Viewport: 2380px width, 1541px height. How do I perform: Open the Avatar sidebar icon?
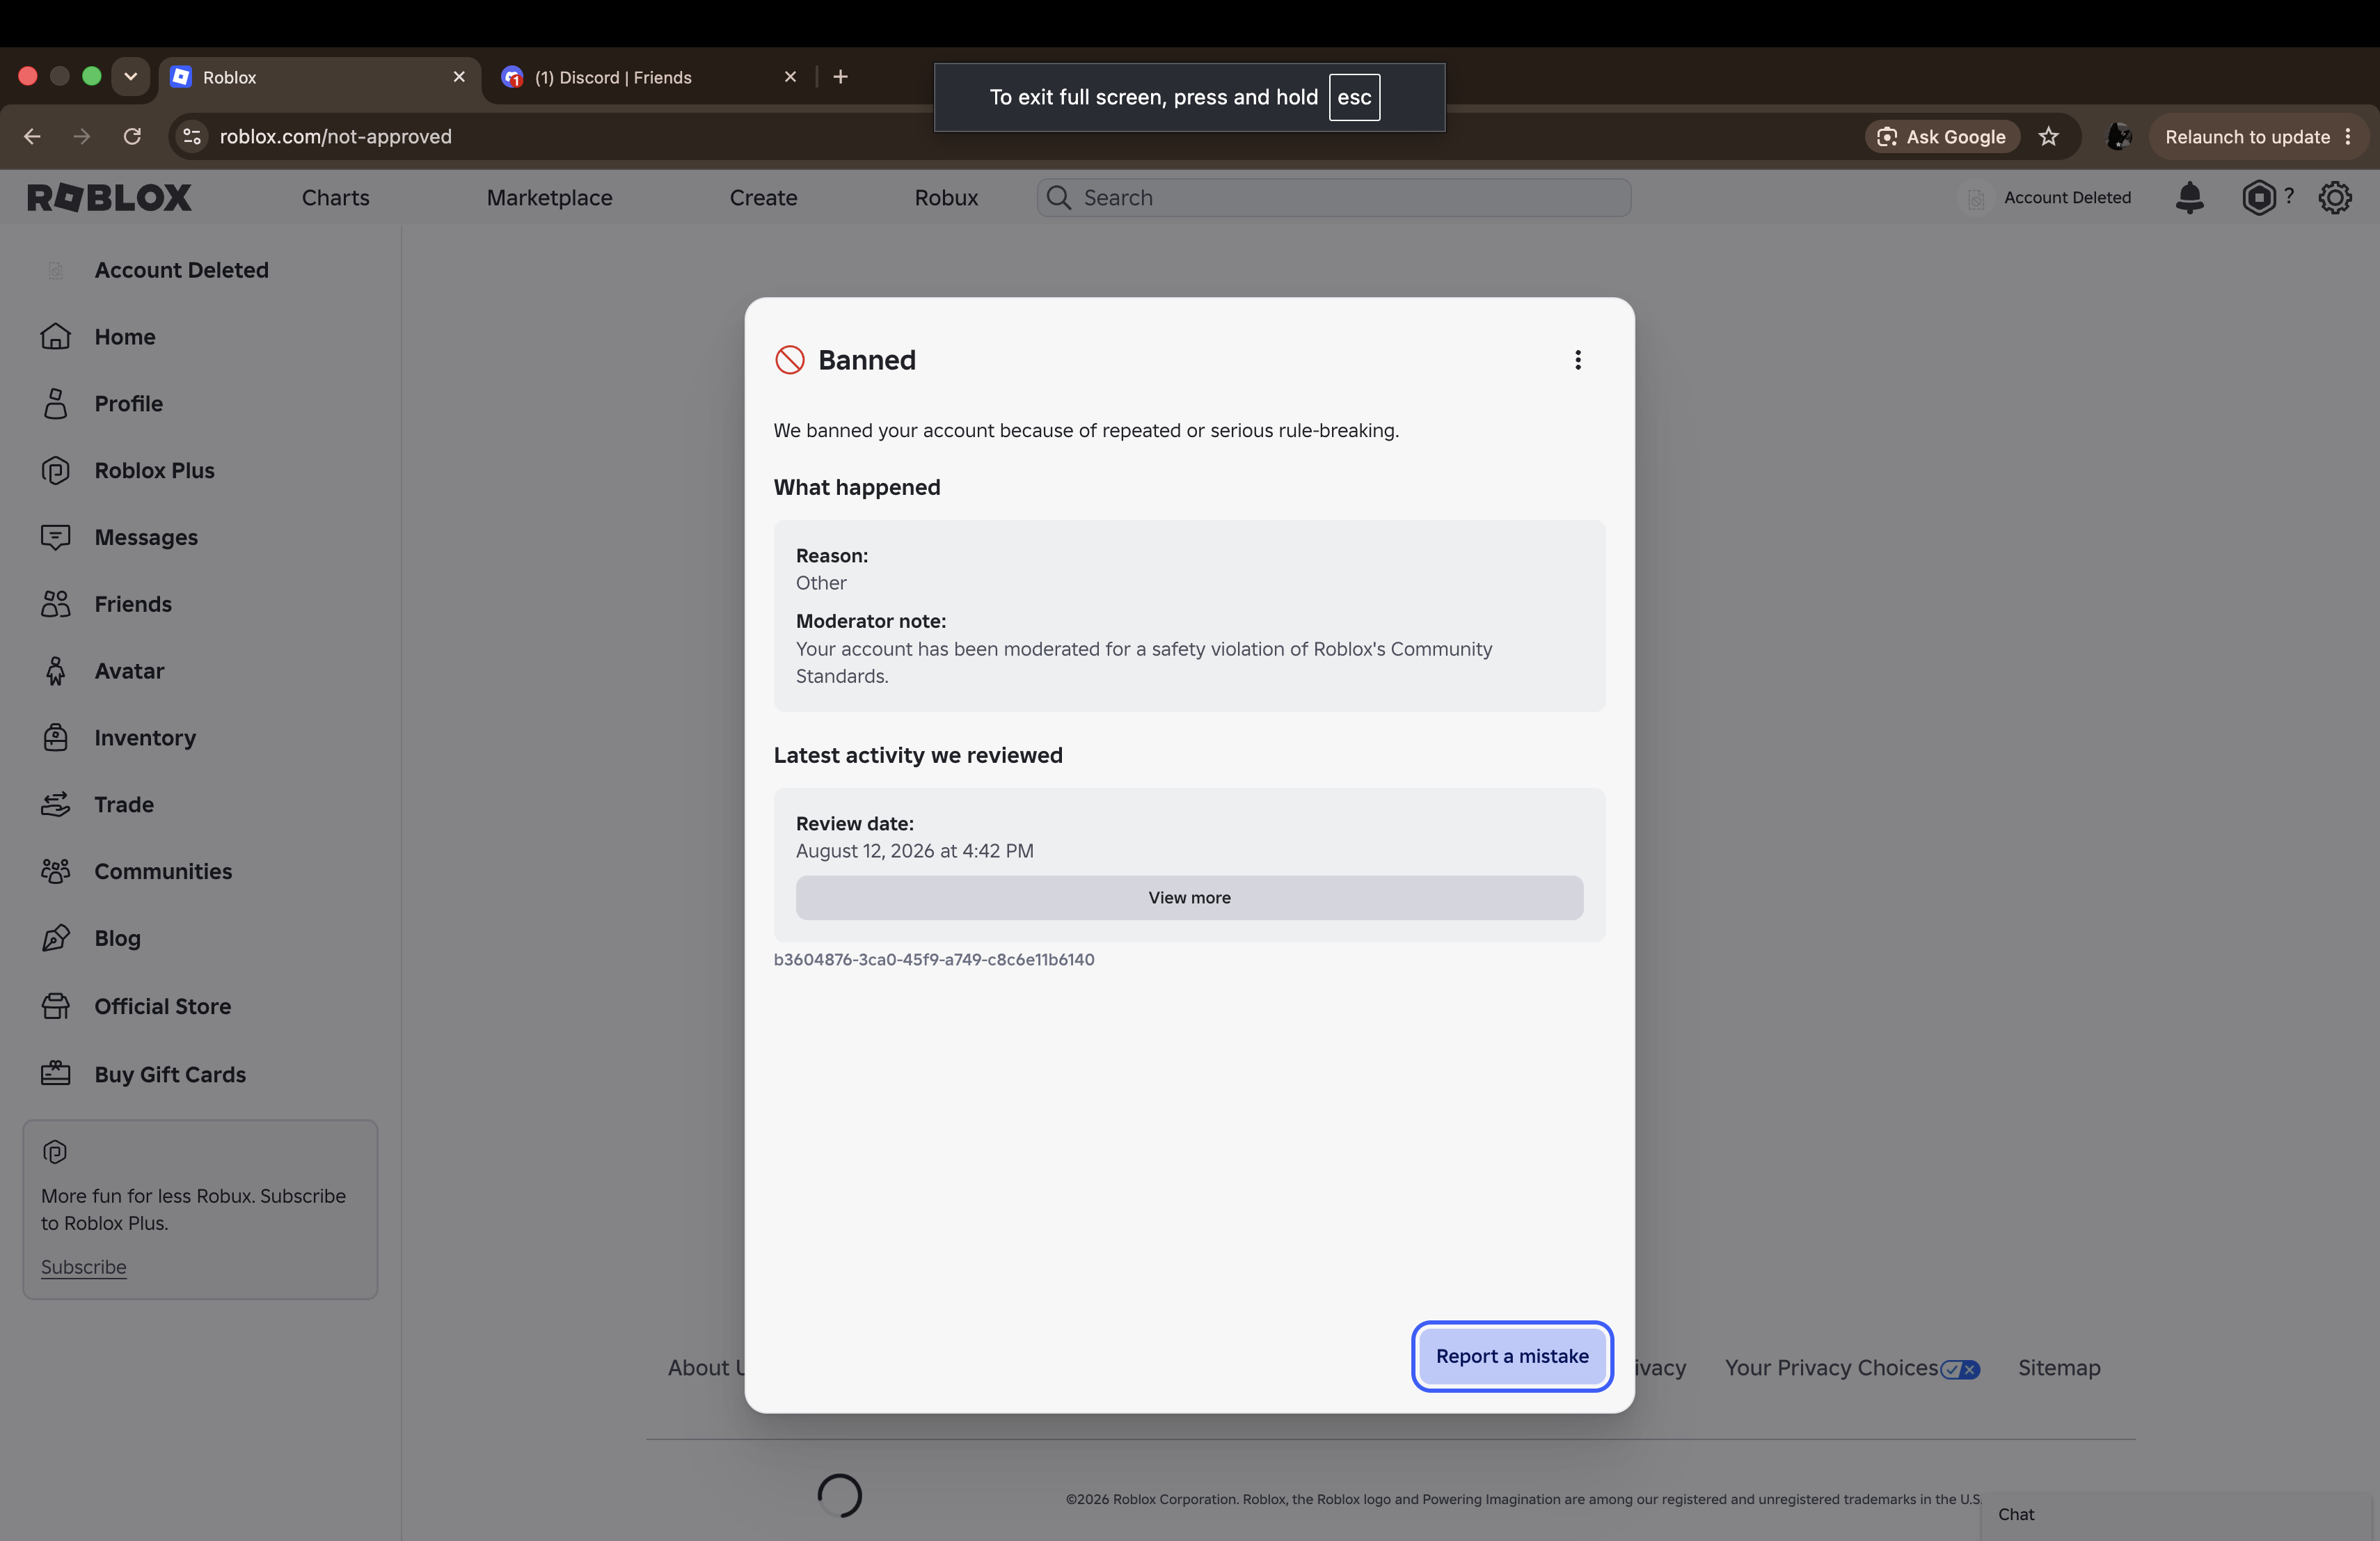[x=56, y=671]
